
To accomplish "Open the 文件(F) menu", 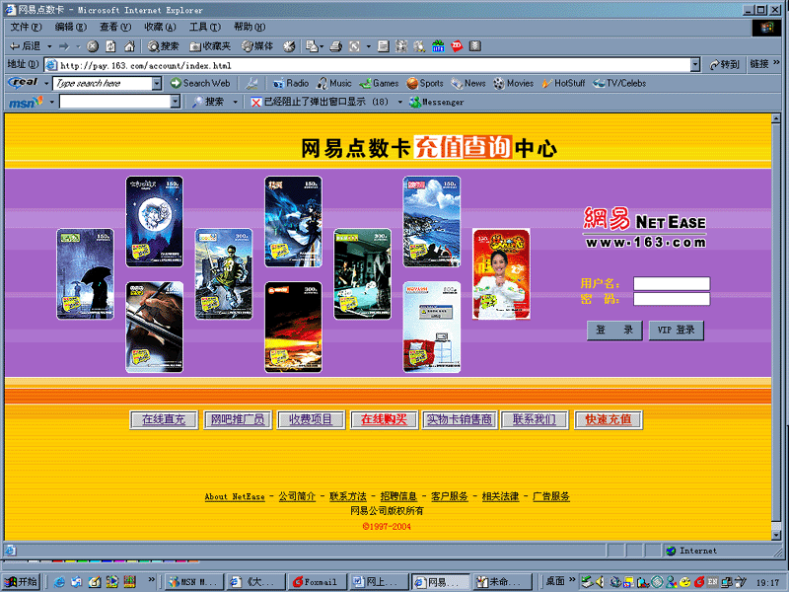I will 26,27.
